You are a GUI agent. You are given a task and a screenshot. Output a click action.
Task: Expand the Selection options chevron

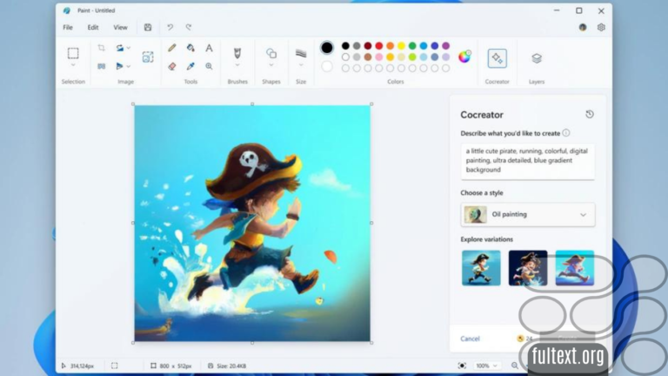[x=73, y=65]
